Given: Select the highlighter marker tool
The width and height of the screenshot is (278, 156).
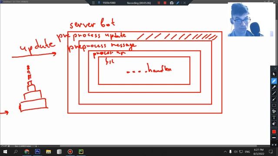Looking at the screenshot, I should (x=274, y=87).
